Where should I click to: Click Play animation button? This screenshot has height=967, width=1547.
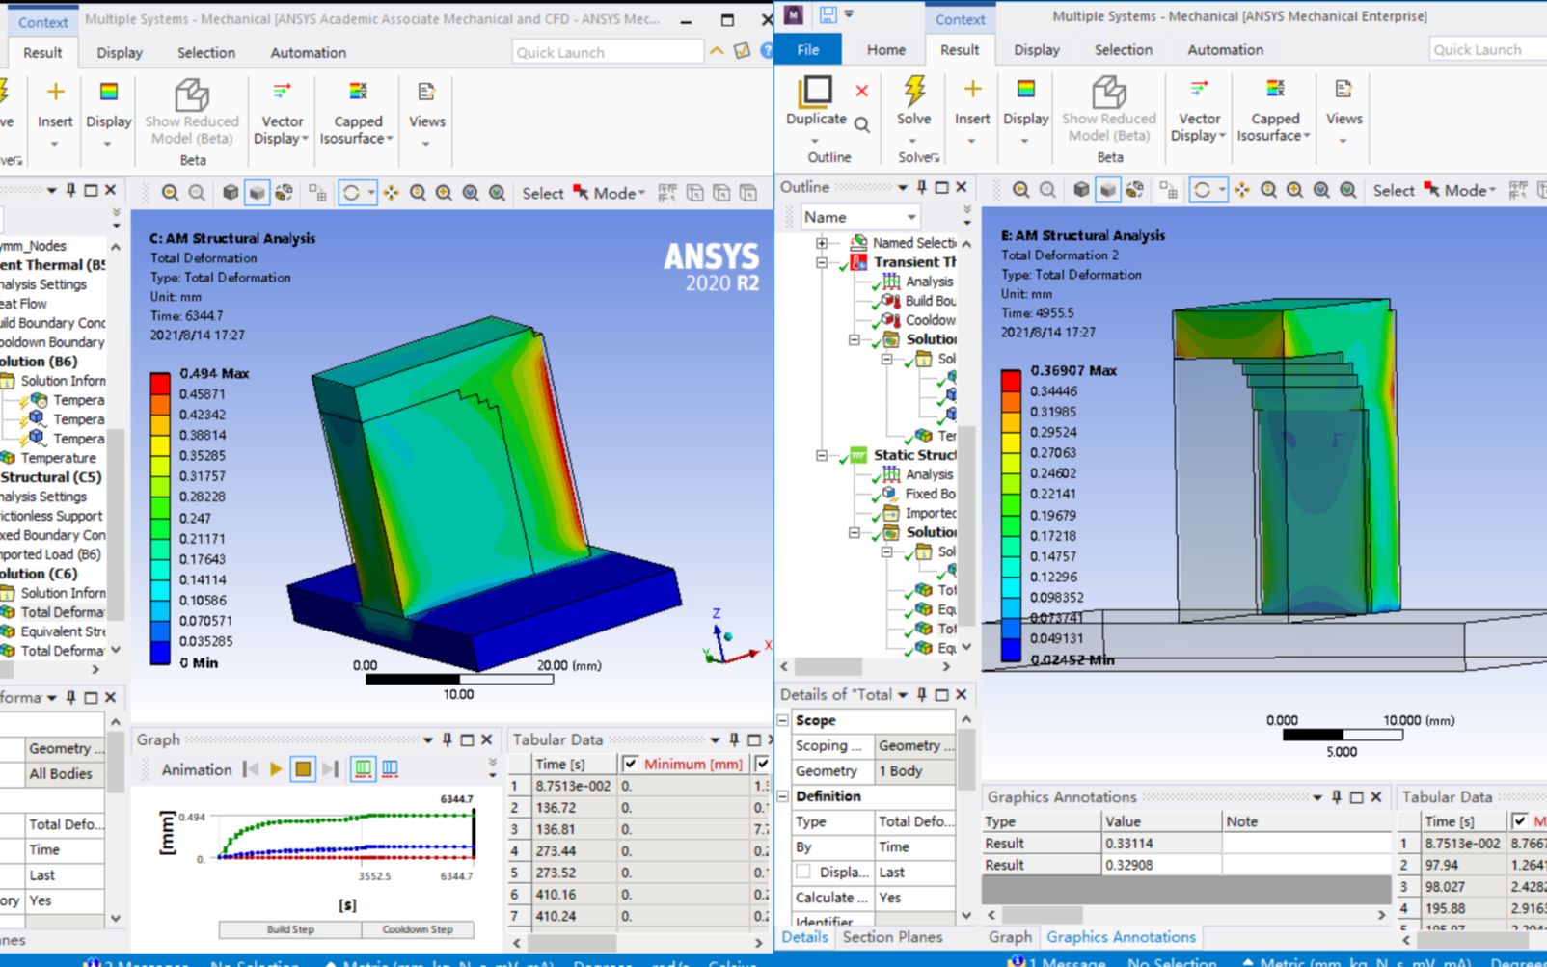(276, 769)
